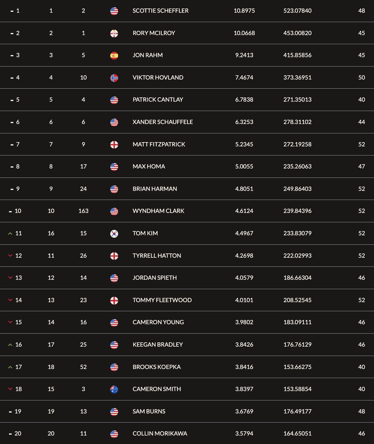Click the red down arrow at rank 12
The width and height of the screenshot is (374, 444).
click(x=10, y=256)
